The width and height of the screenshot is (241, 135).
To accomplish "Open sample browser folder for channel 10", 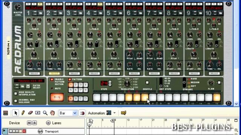I will tap(221, 13).
